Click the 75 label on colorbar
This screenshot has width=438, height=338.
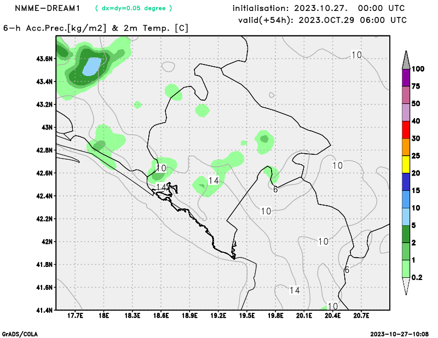tap(416, 86)
